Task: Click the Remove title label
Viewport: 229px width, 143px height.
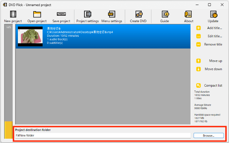Action: tap(213, 45)
